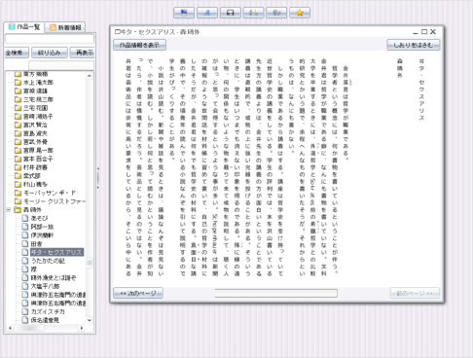473x358 pixels.
Task: Select the work 阿部一族
Action: pyautogui.click(x=42, y=227)
